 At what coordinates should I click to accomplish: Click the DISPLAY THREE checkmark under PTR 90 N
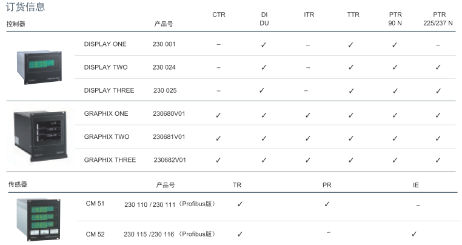coord(395,91)
